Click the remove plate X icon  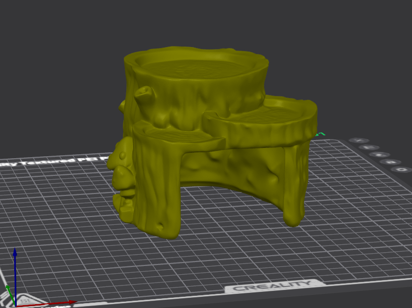click(359, 141)
